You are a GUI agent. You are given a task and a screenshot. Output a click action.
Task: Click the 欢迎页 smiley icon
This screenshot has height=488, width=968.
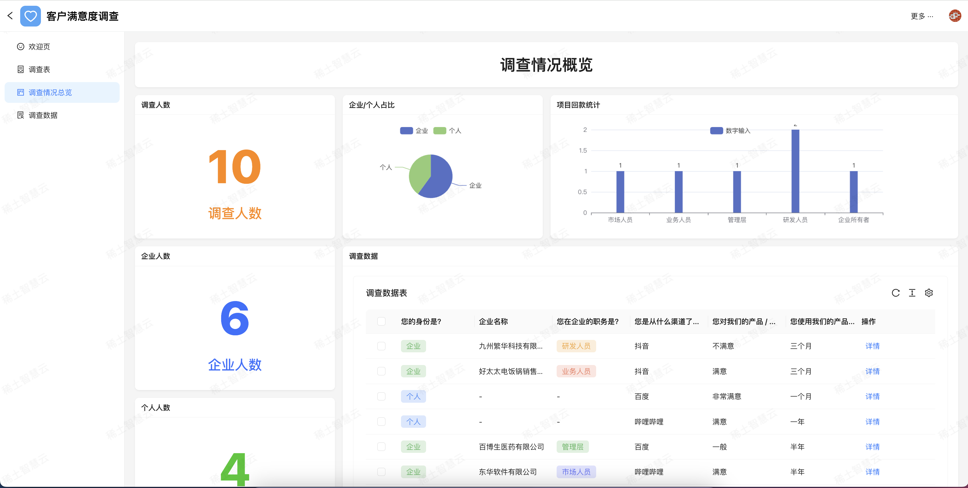[x=21, y=47]
